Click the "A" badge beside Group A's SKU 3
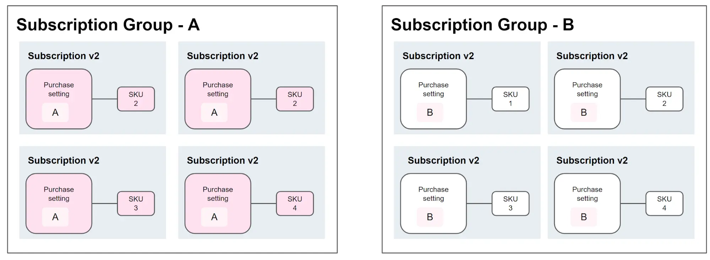The width and height of the screenshot is (710, 260). (x=55, y=217)
